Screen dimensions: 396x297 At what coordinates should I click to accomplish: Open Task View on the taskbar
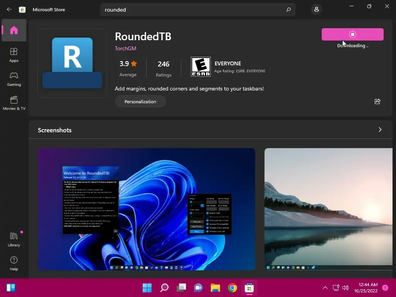coord(181,287)
